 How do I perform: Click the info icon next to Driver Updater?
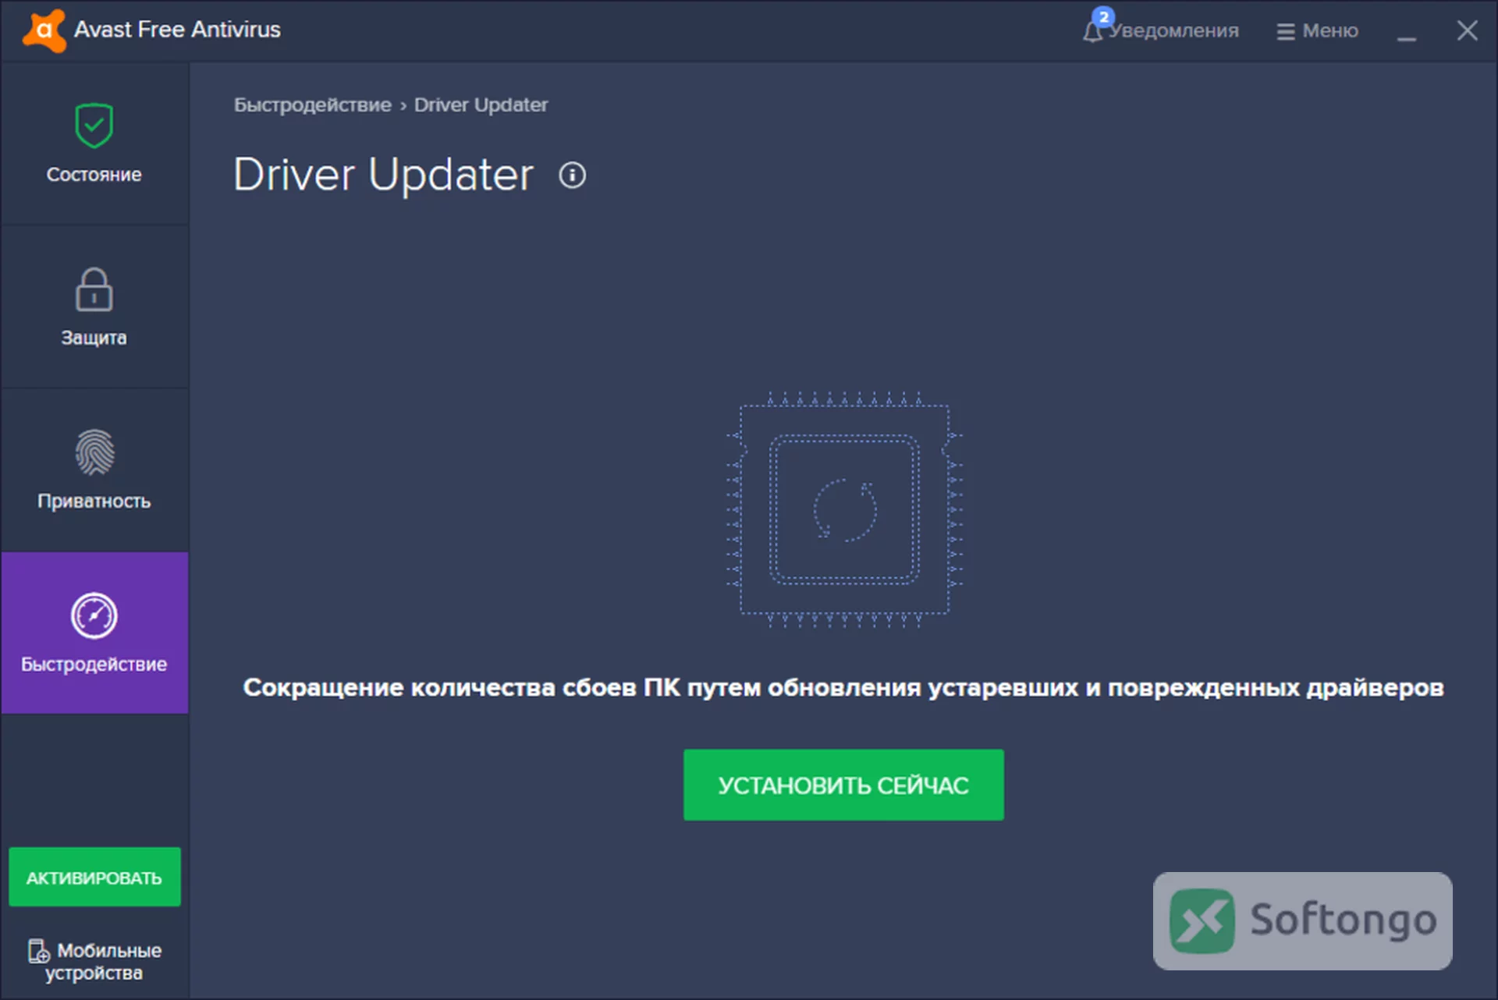click(572, 175)
